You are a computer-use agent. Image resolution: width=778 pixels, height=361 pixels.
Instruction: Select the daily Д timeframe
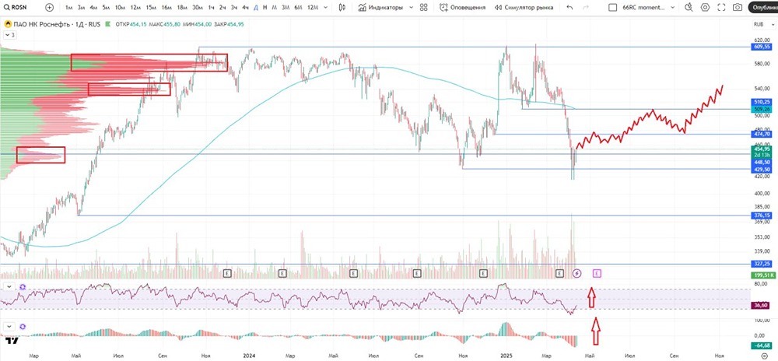[x=255, y=8]
